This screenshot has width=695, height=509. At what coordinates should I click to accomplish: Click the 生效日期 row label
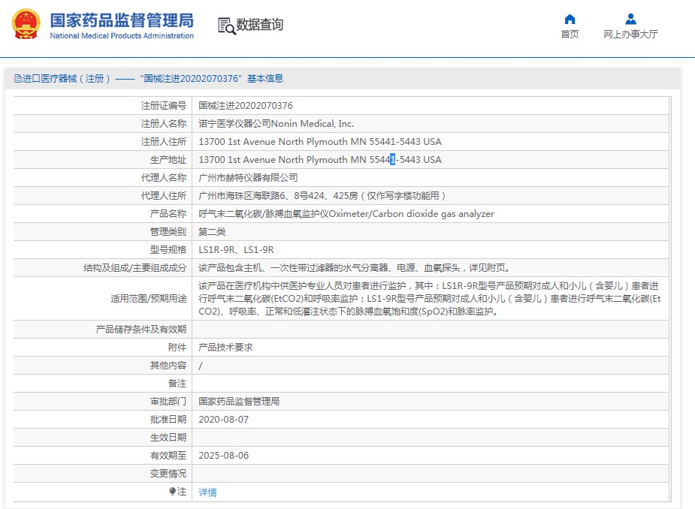[168, 437]
